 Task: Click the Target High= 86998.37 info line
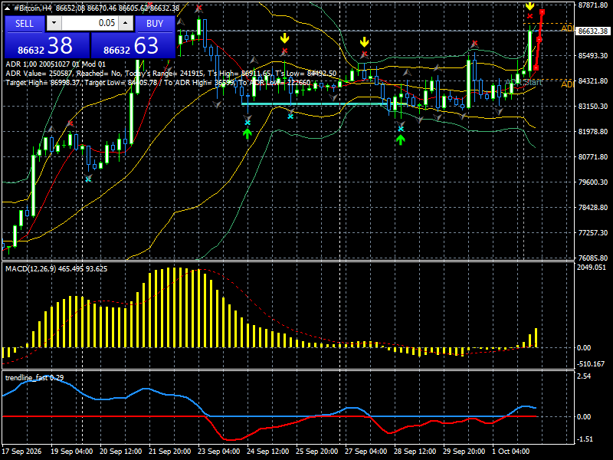[158, 83]
